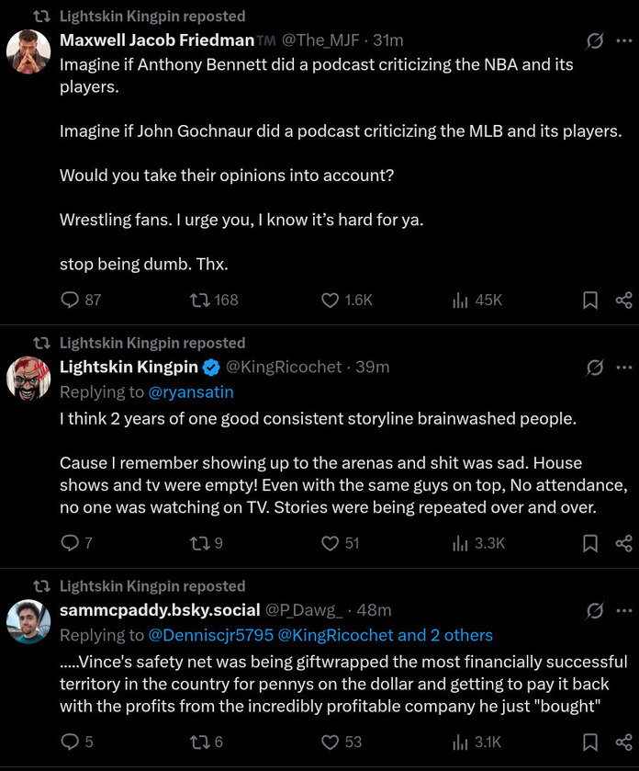The height and width of the screenshot is (771, 639).
Task: Like the tweet with 1.6K likes
Action: tap(331, 300)
